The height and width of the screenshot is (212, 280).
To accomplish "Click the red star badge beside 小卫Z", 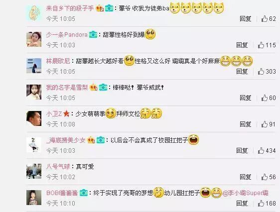I will pyautogui.click(x=66, y=113).
